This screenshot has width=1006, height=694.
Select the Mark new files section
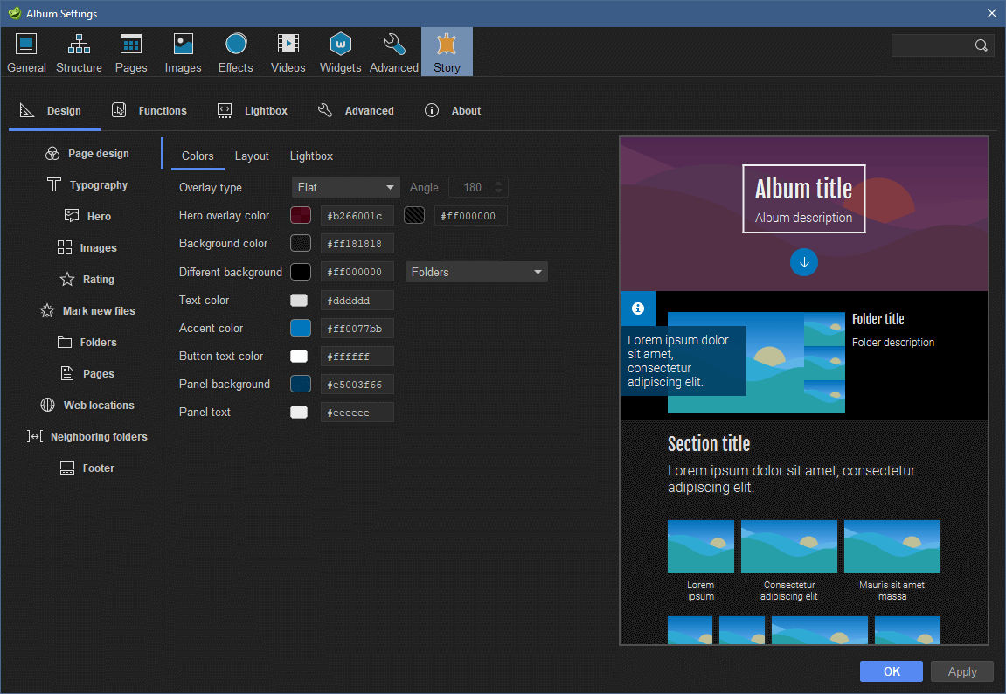click(x=99, y=310)
